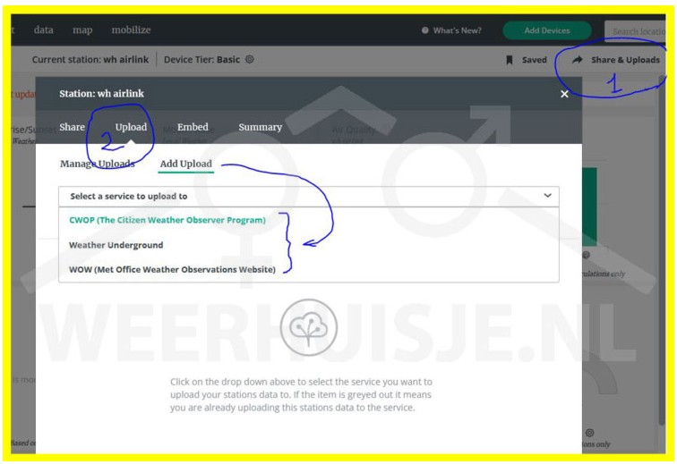Open the What's New? link
The height and width of the screenshot is (464, 677).
pyautogui.click(x=458, y=30)
